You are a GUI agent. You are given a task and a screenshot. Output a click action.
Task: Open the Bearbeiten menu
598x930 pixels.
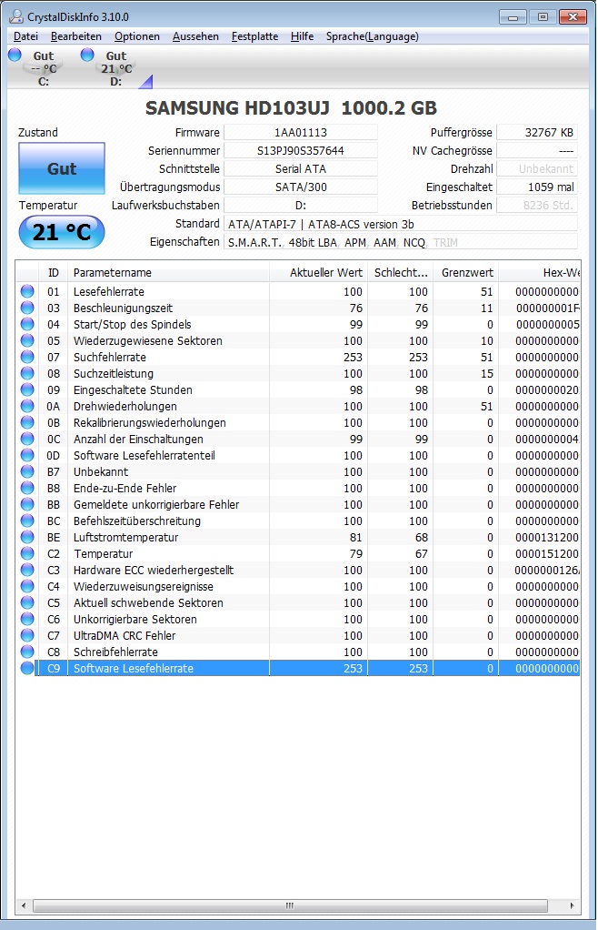pos(75,36)
